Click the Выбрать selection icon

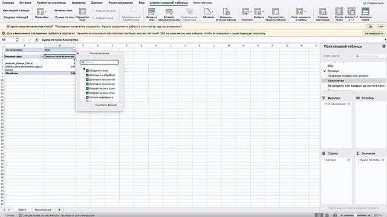tap(258, 11)
